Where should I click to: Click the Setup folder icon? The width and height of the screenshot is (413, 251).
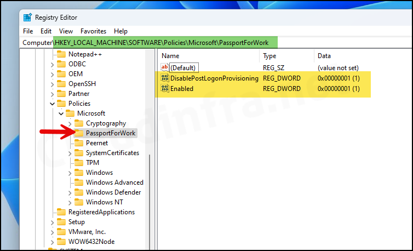click(x=61, y=223)
